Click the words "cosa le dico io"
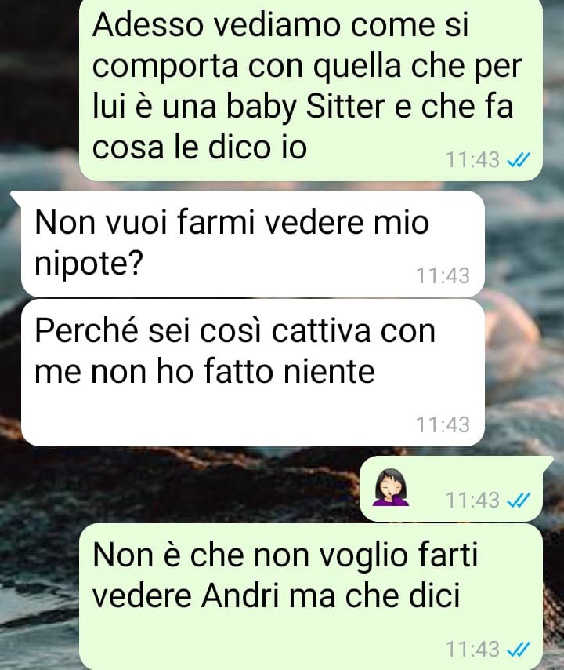This screenshot has width=564, height=670. click(x=200, y=147)
